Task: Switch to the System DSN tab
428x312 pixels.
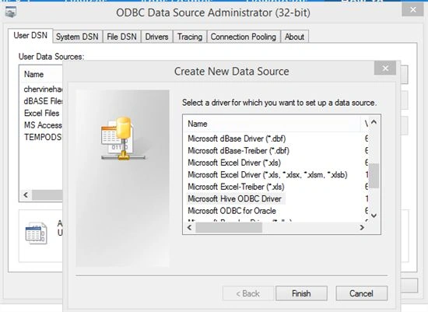Action: point(77,37)
